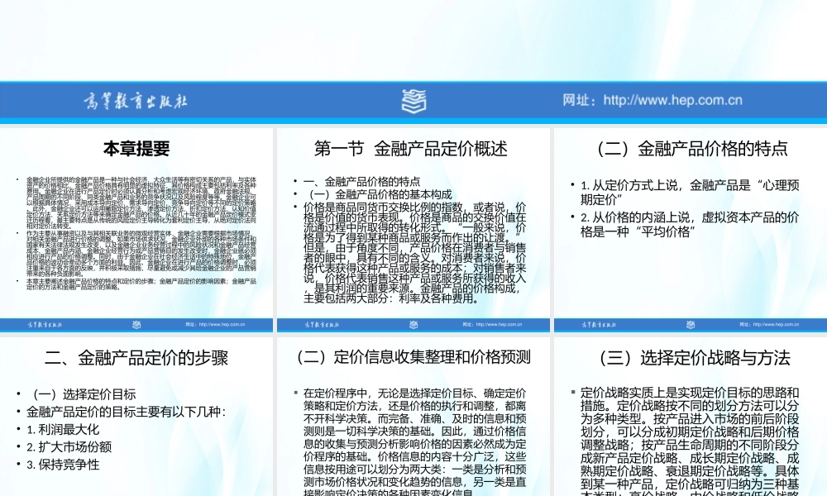Click the stacked-books logo in the top blue banner
The width and height of the screenshot is (827, 496).
[x=413, y=99]
